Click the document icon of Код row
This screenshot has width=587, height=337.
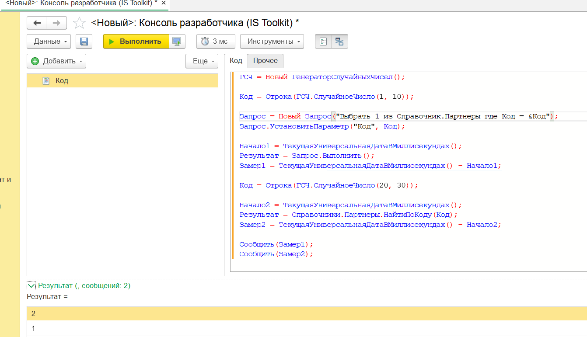46,81
